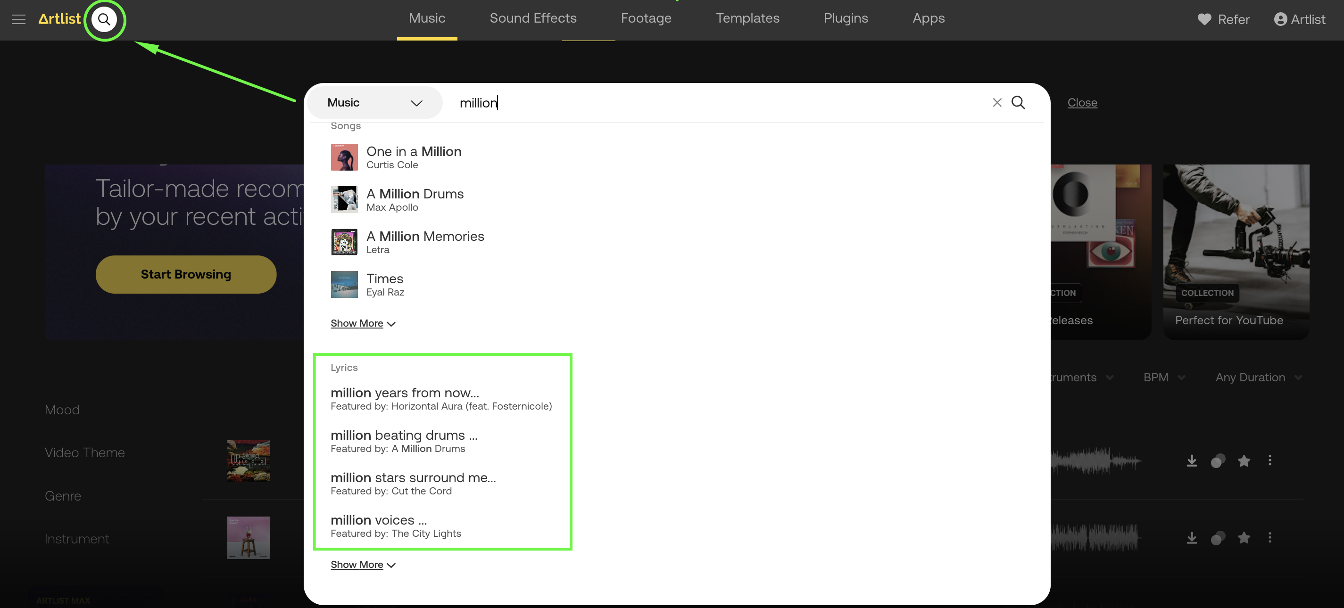This screenshot has width=1344, height=608.
Task: Switch to the Sound Effects tab
Action: pyautogui.click(x=533, y=19)
